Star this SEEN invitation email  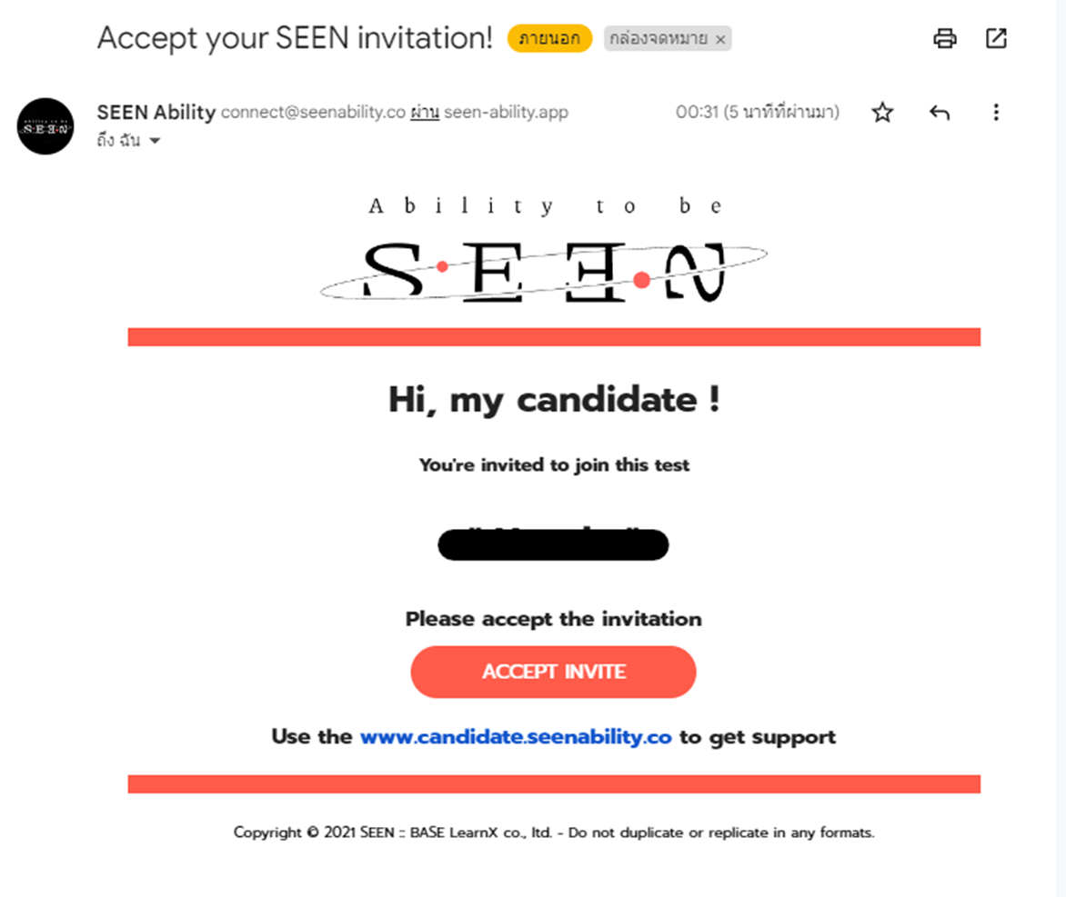coord(882,112)
